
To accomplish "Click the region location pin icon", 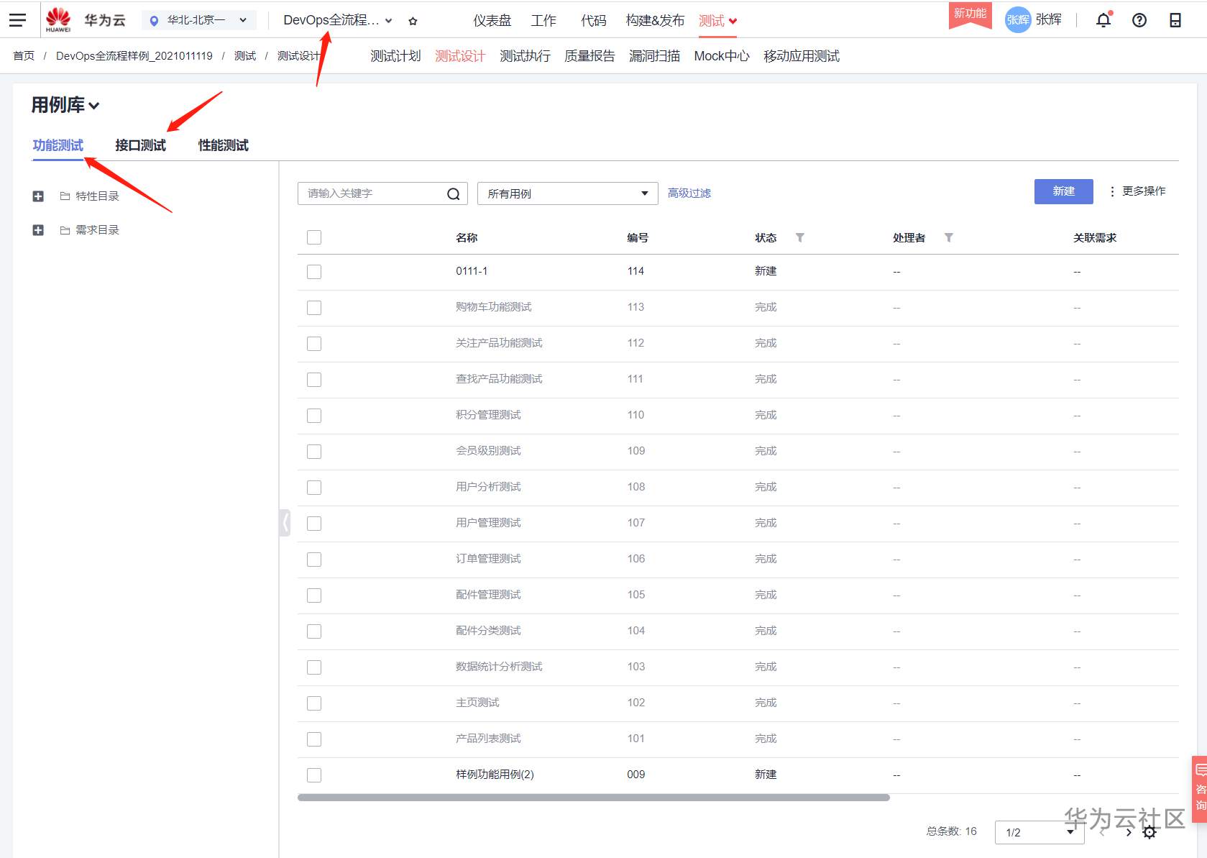I will click(x=153, y=21).
